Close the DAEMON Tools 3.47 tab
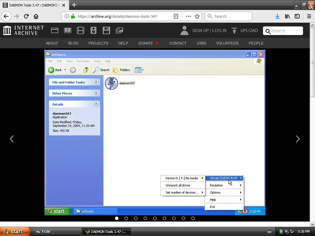Screen dimensions: 315x236 coord(64,5)
